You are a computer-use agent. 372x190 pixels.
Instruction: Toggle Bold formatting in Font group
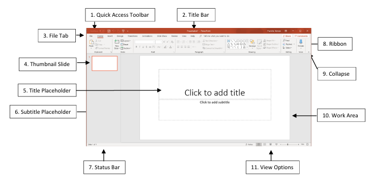click(x=136, y=47)
